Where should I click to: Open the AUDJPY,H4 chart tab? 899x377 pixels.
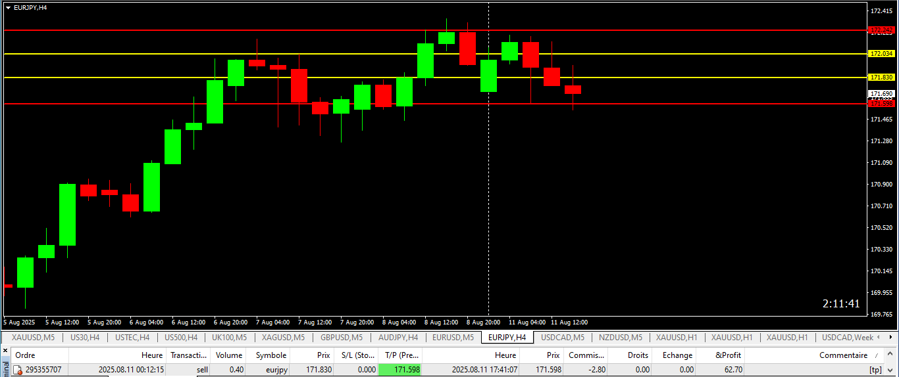pyautogui.click(x=398, y=338)
